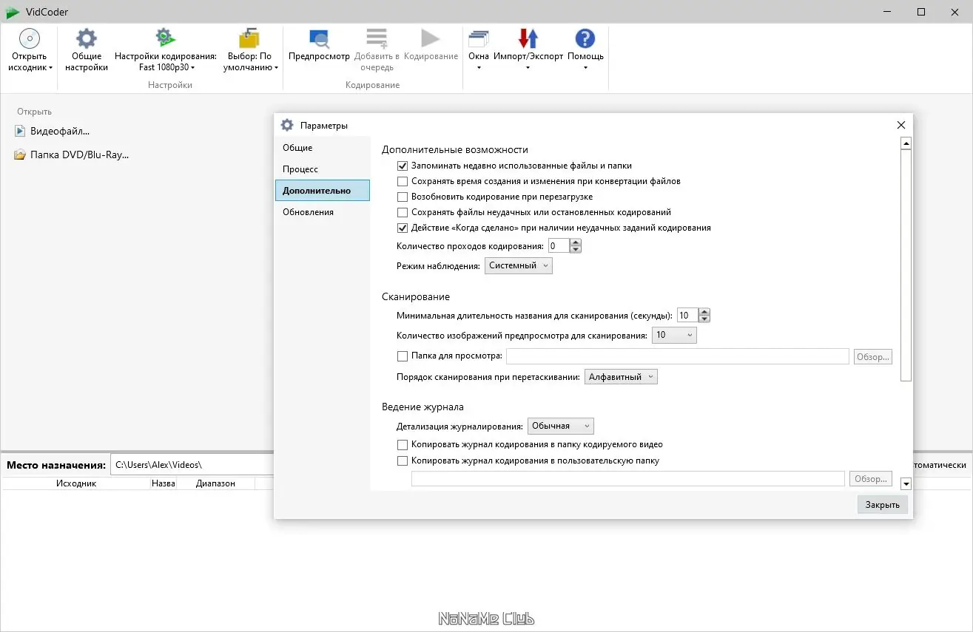Click the Импорт/Экспорт arrows icon

tap(528, 38)
